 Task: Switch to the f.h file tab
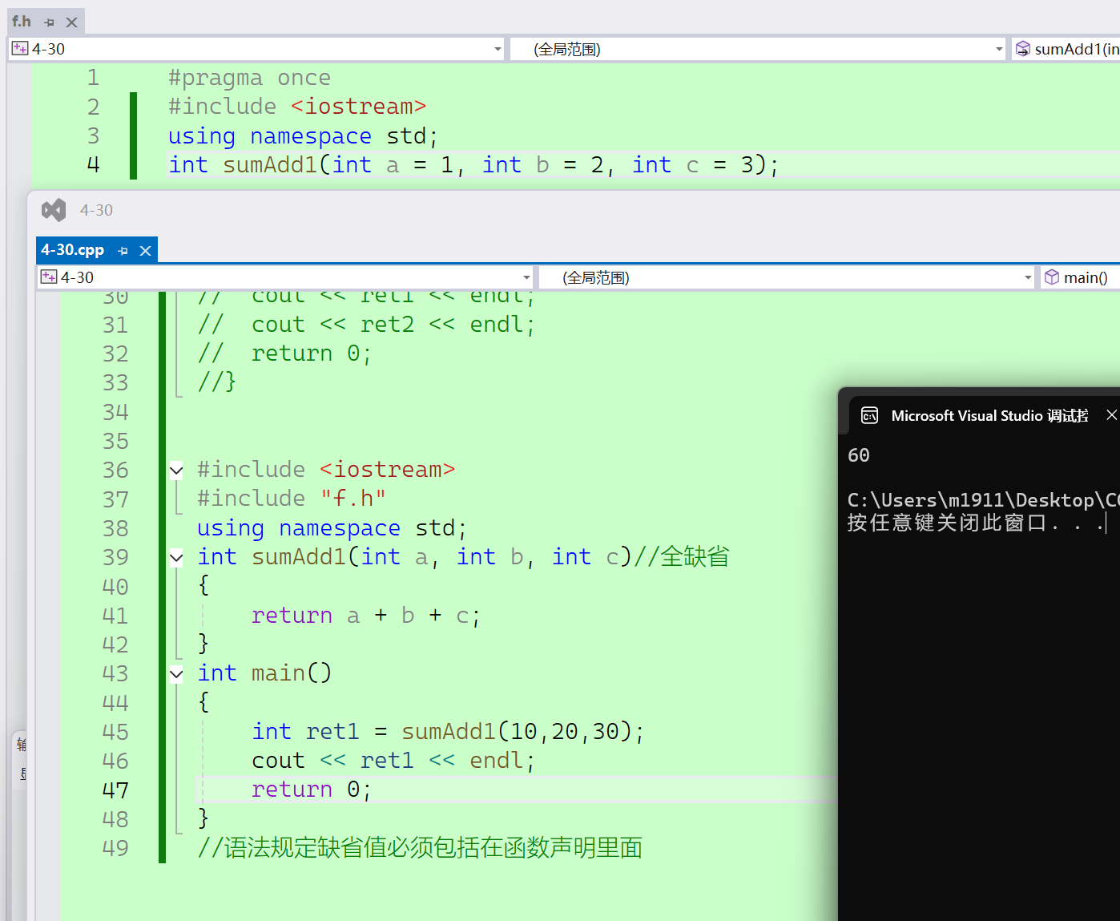(x=22, y=22)
